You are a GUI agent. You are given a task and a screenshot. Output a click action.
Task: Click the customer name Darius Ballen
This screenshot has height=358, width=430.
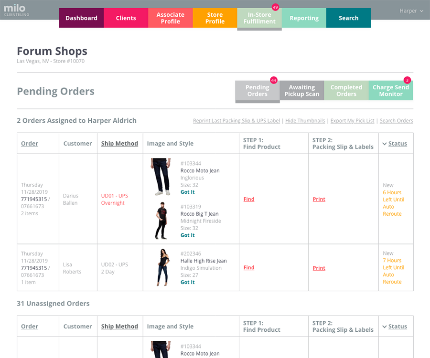coord(71,199)
